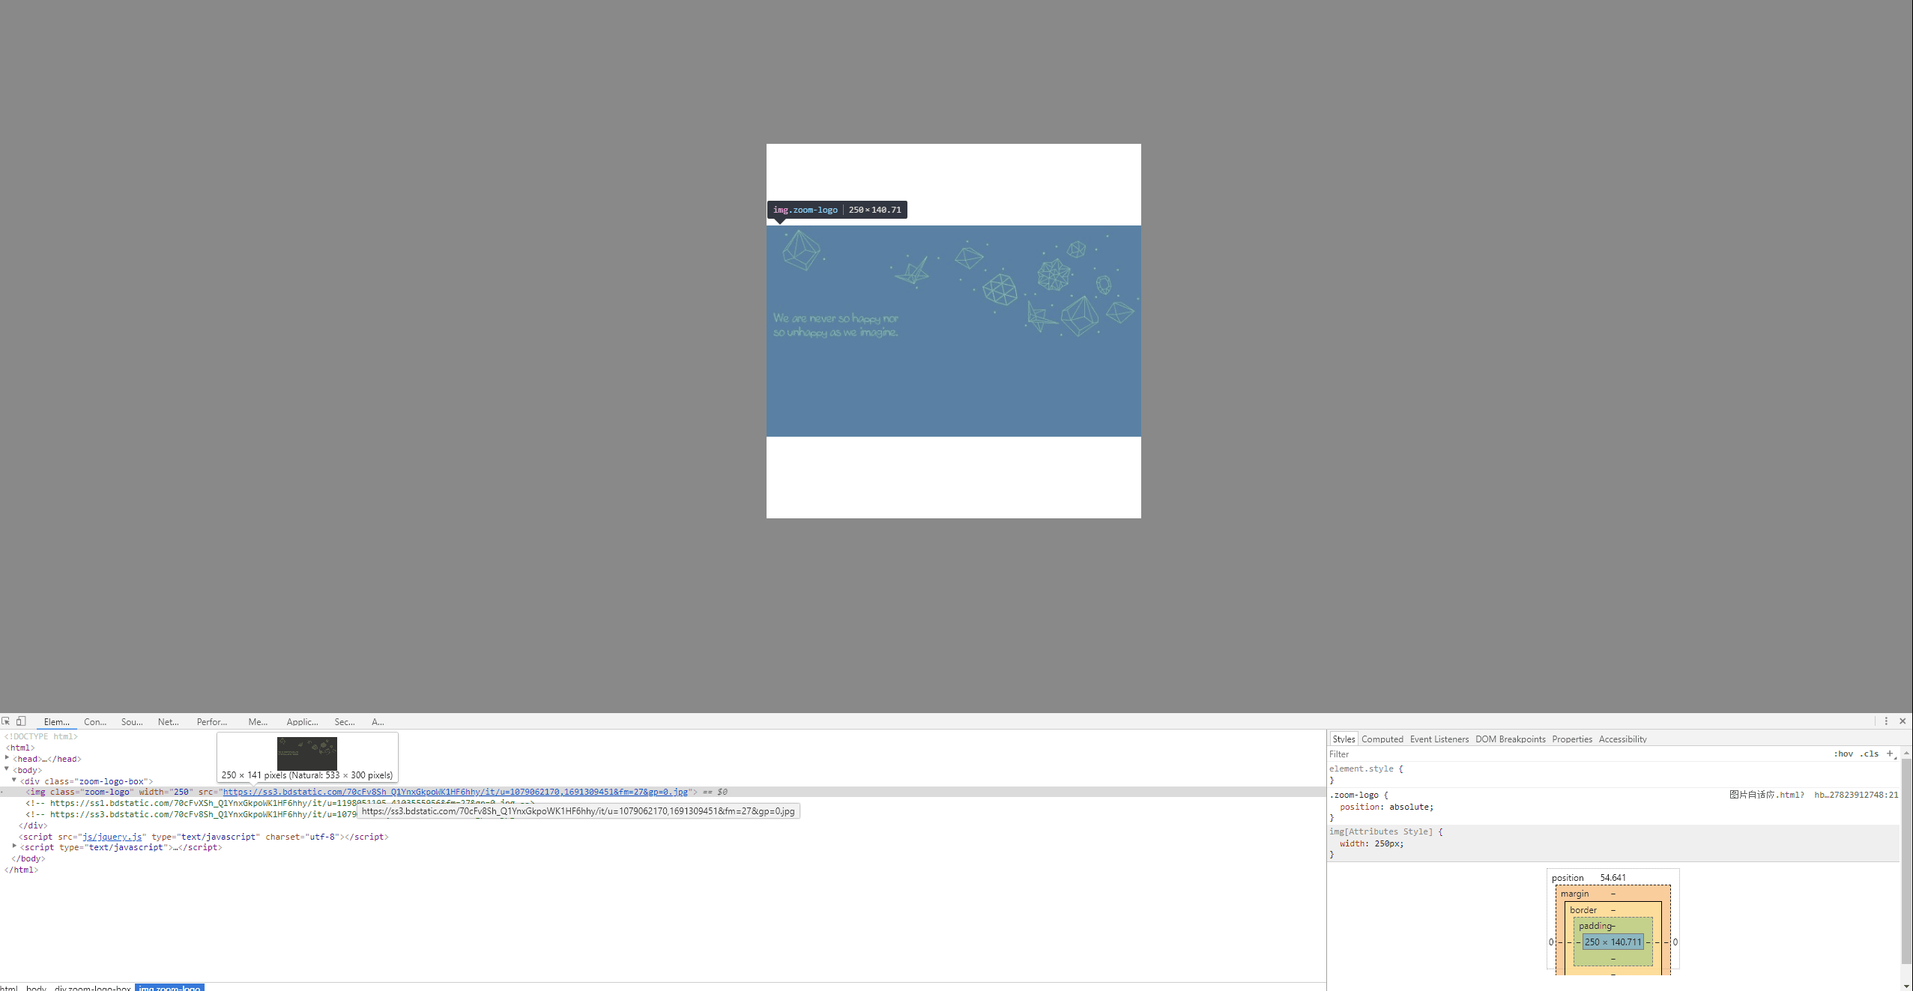The width and height of the screenshot is (1913, 991).
Task: Toggle the device toolbar icon
Action: point(22,721)
